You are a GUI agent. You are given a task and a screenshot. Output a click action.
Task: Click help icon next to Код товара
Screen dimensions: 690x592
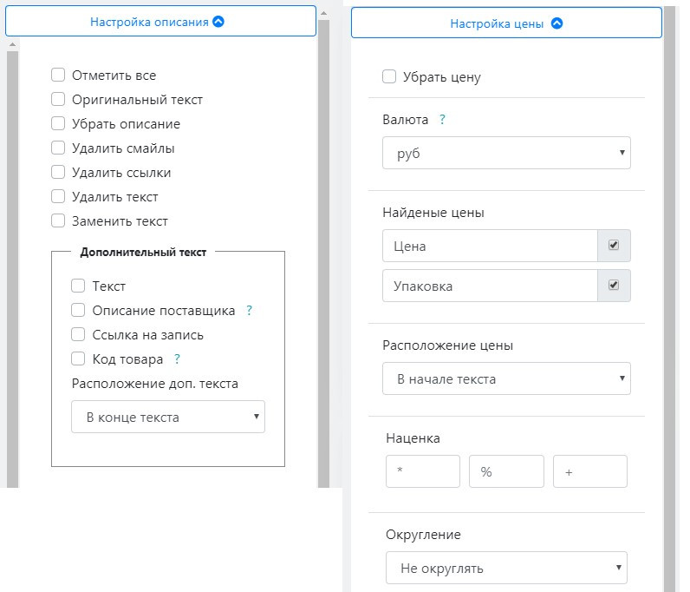tap(177, 358)
